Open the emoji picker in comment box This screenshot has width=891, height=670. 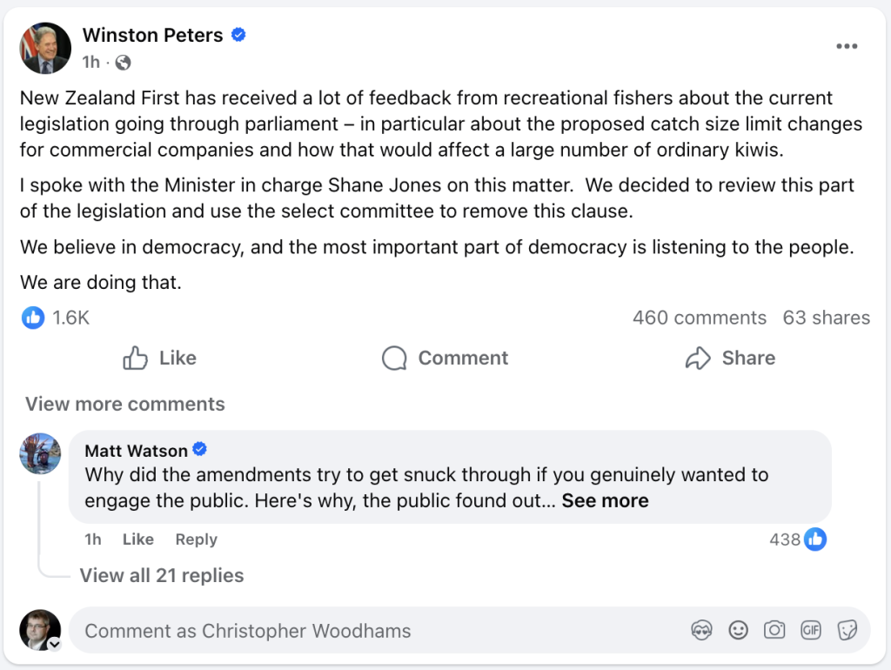pyautogui.click(x=739, y=631)
